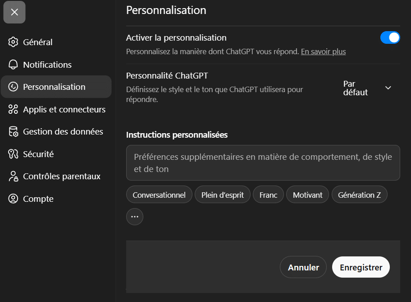The height and width of the screenshot is (302, 411).
Task: Open the 'En savoir plus' link
Action: point(323,51)
